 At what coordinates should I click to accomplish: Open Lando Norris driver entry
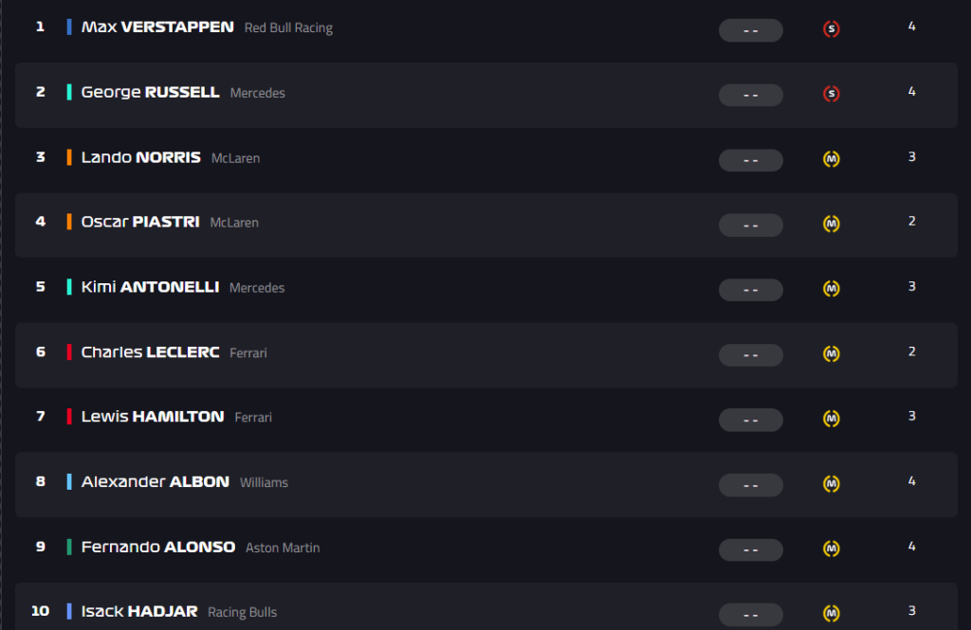click(x=141, y=157)
